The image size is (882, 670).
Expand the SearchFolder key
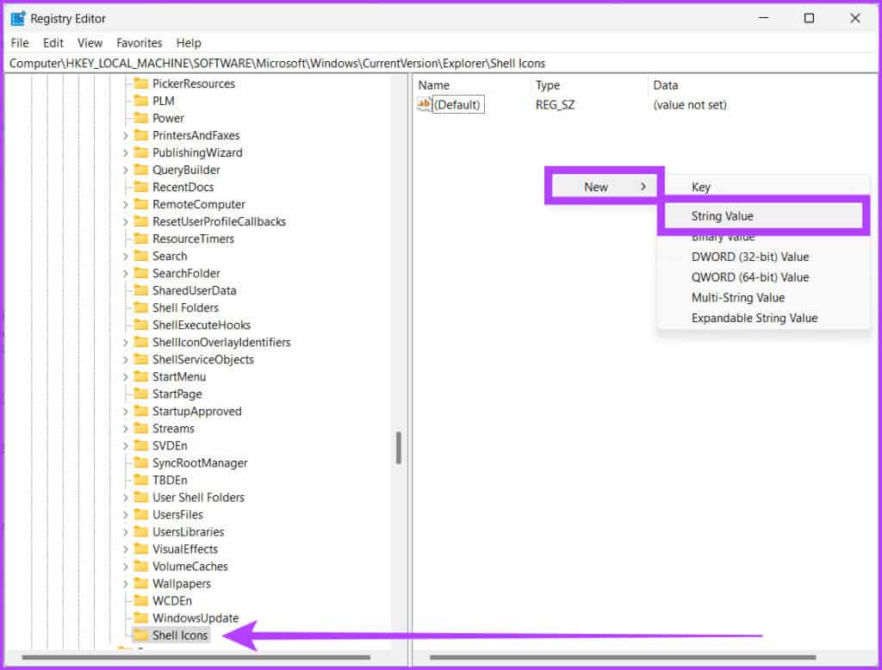pyautogui.click(x=126, y=273)
